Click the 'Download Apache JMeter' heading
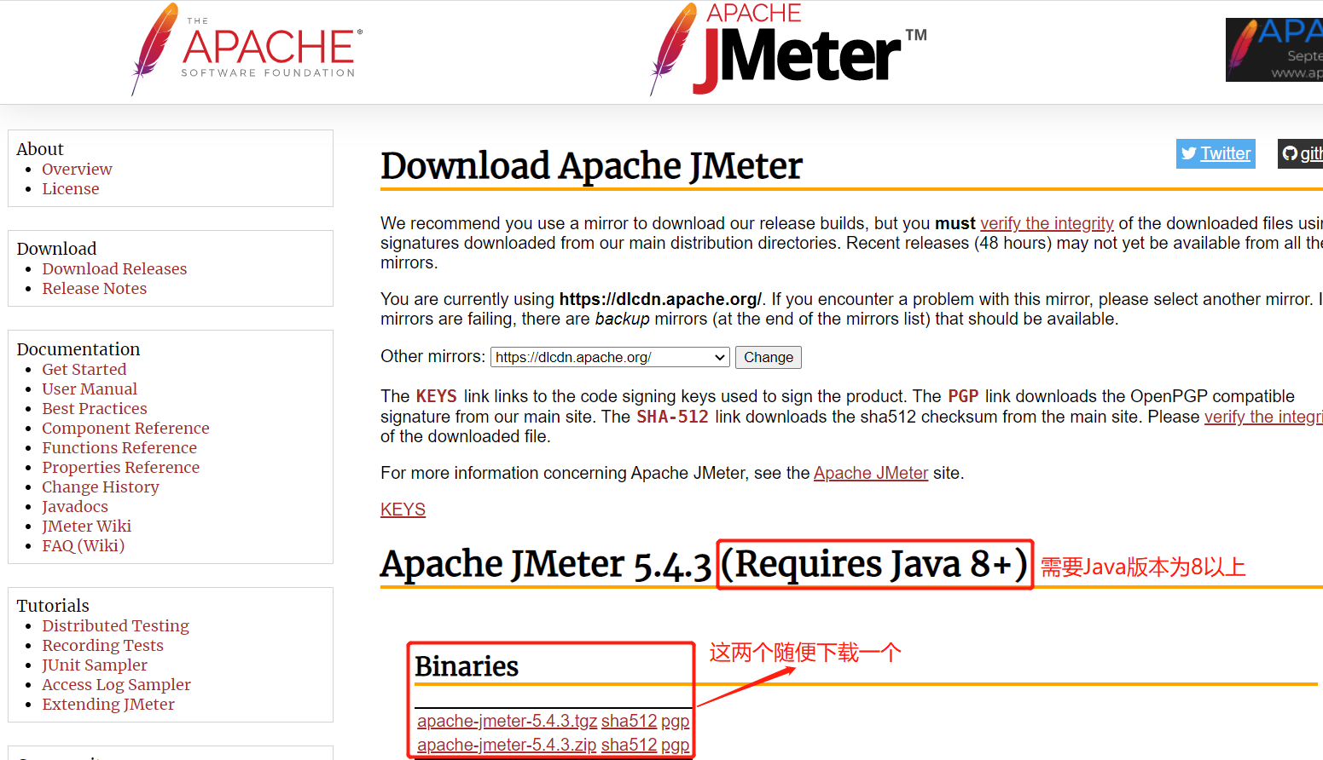The height and width of the screenshot is (760, 1323). (x=591, y=165)
